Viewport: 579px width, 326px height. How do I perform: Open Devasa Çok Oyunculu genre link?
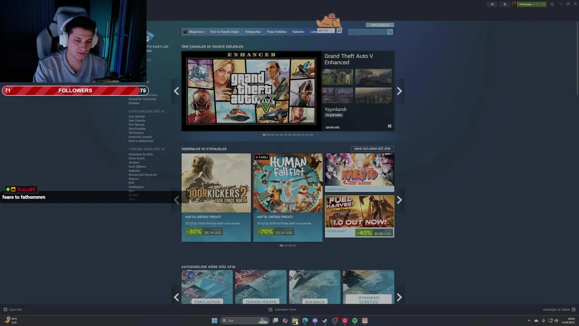pyautogui.click(x=143, y=175)
